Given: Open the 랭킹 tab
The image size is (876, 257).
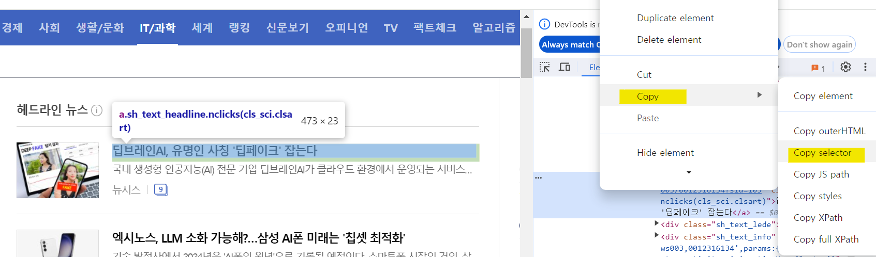Looking at the screenshot, I should (x=240, y=28).
